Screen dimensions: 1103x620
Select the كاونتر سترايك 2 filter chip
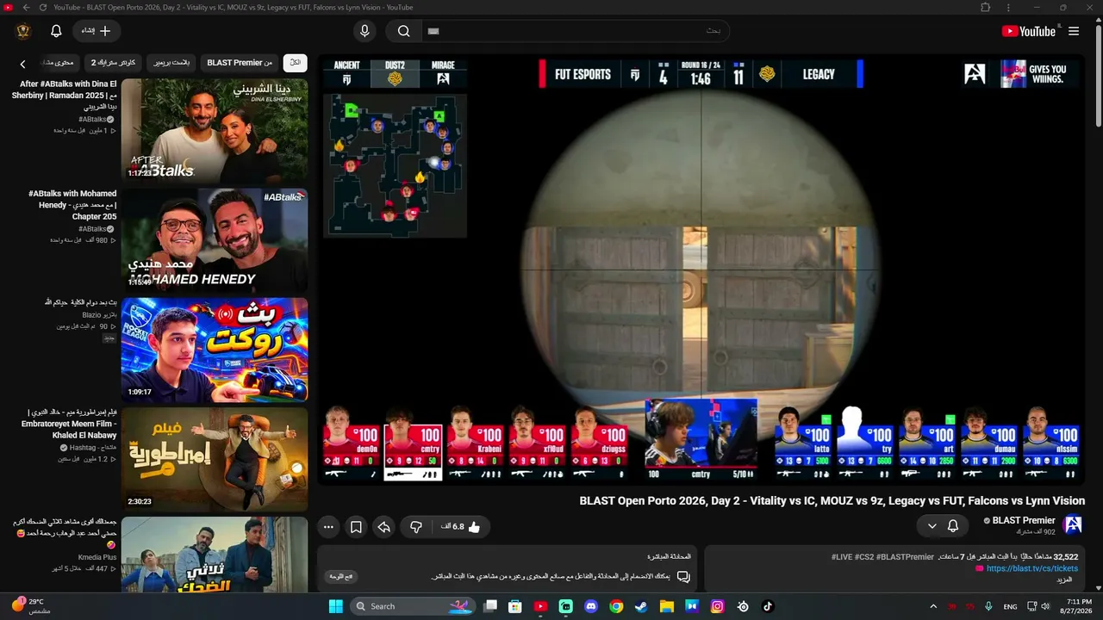(x=114, y=63)
